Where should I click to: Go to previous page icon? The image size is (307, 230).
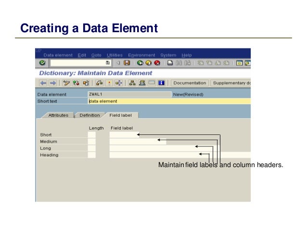209,63
